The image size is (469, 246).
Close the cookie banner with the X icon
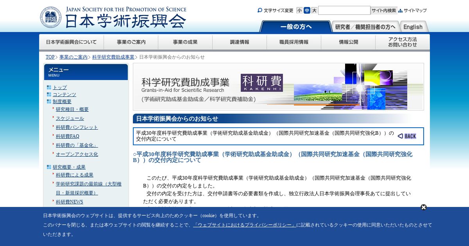(x=424, y=207)
